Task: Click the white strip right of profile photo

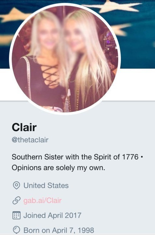Action: pyautogui.click(x=137, y=85)
